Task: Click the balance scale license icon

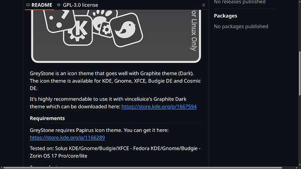Action: click(x=59, y=5)
